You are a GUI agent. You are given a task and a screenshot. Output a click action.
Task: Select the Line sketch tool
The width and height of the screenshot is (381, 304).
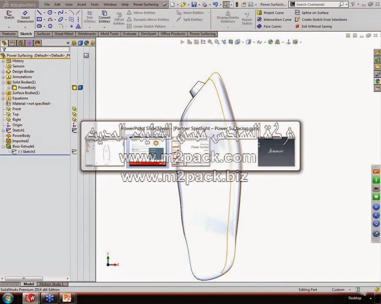coord(39,13)
